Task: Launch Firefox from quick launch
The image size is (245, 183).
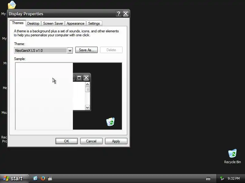Action: 43,178
